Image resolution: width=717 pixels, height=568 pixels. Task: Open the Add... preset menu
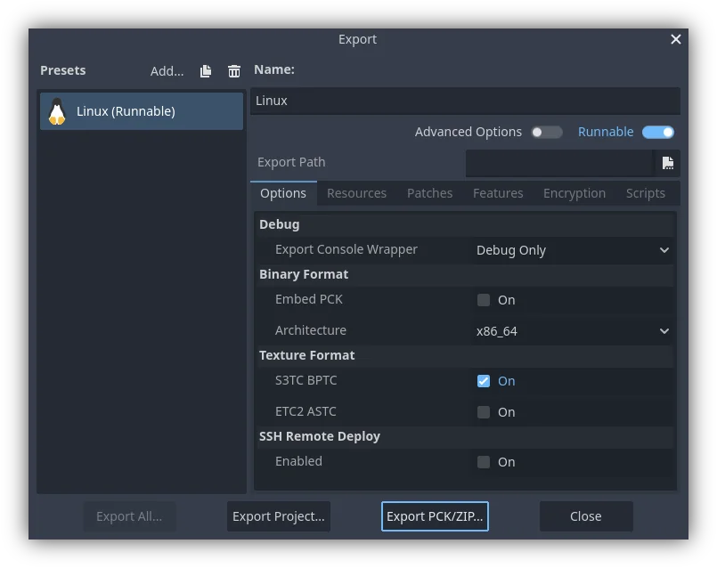click(x=167, y=71)
